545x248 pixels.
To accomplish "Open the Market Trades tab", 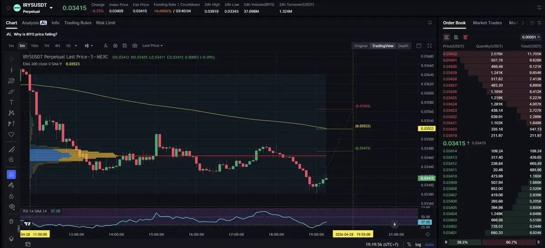I will pos(487,23).
